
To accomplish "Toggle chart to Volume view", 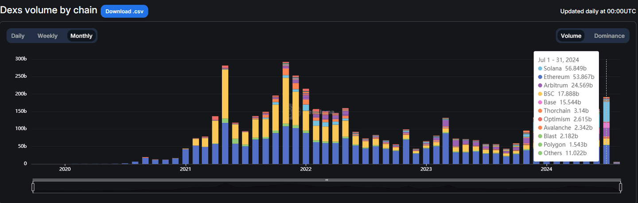I will (x=571, y=36).
